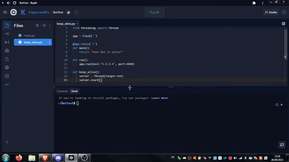Open the Version control sidebar icon

(7, 34)
